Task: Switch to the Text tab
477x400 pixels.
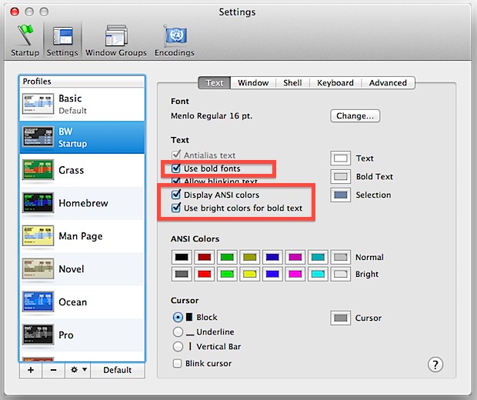Action: click(215, 83)
